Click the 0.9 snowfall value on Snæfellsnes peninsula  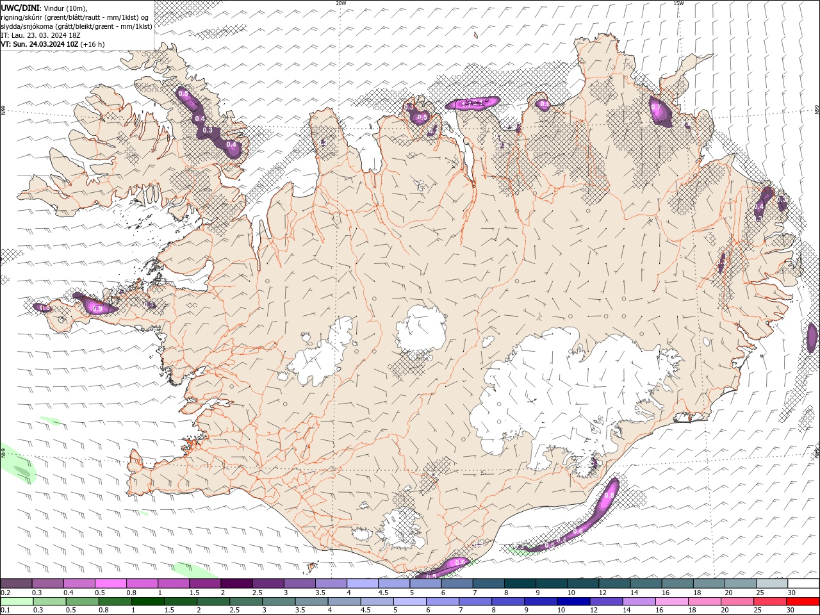pos(97,309)
